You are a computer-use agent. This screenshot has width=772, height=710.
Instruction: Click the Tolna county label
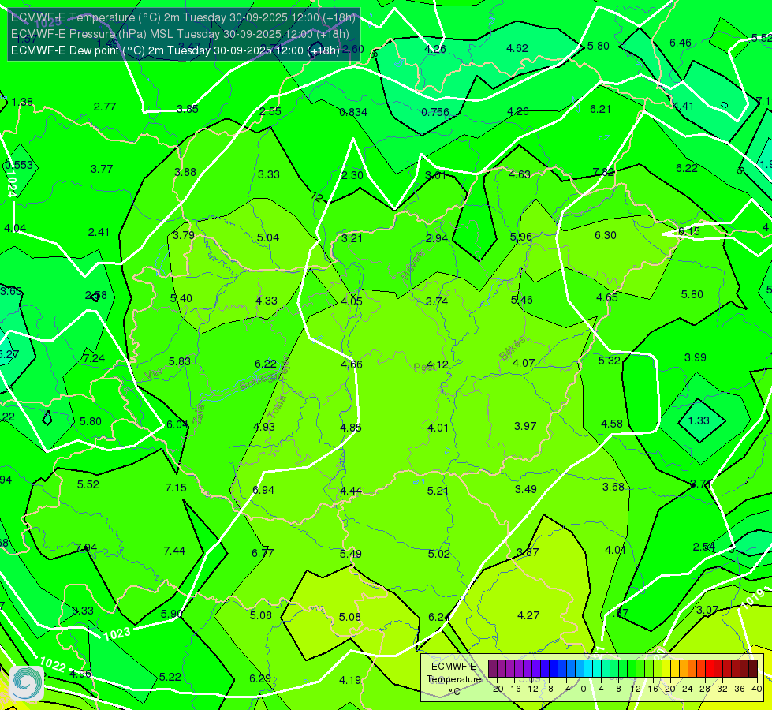coord(278,407)
